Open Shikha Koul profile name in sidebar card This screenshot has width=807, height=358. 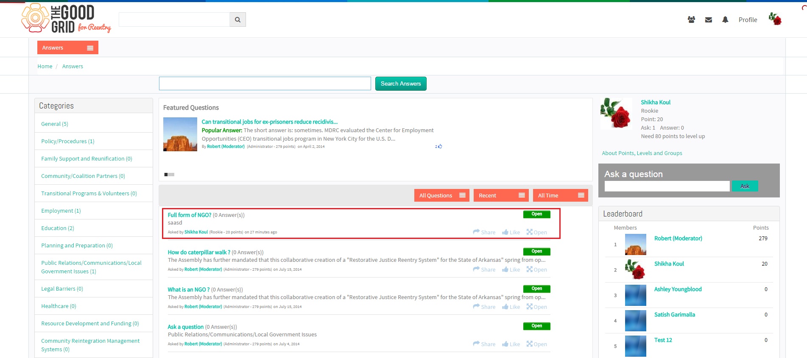pyautogui.click(x=656, y=103)
